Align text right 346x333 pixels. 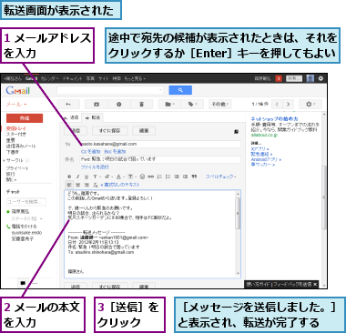(86, 185)
